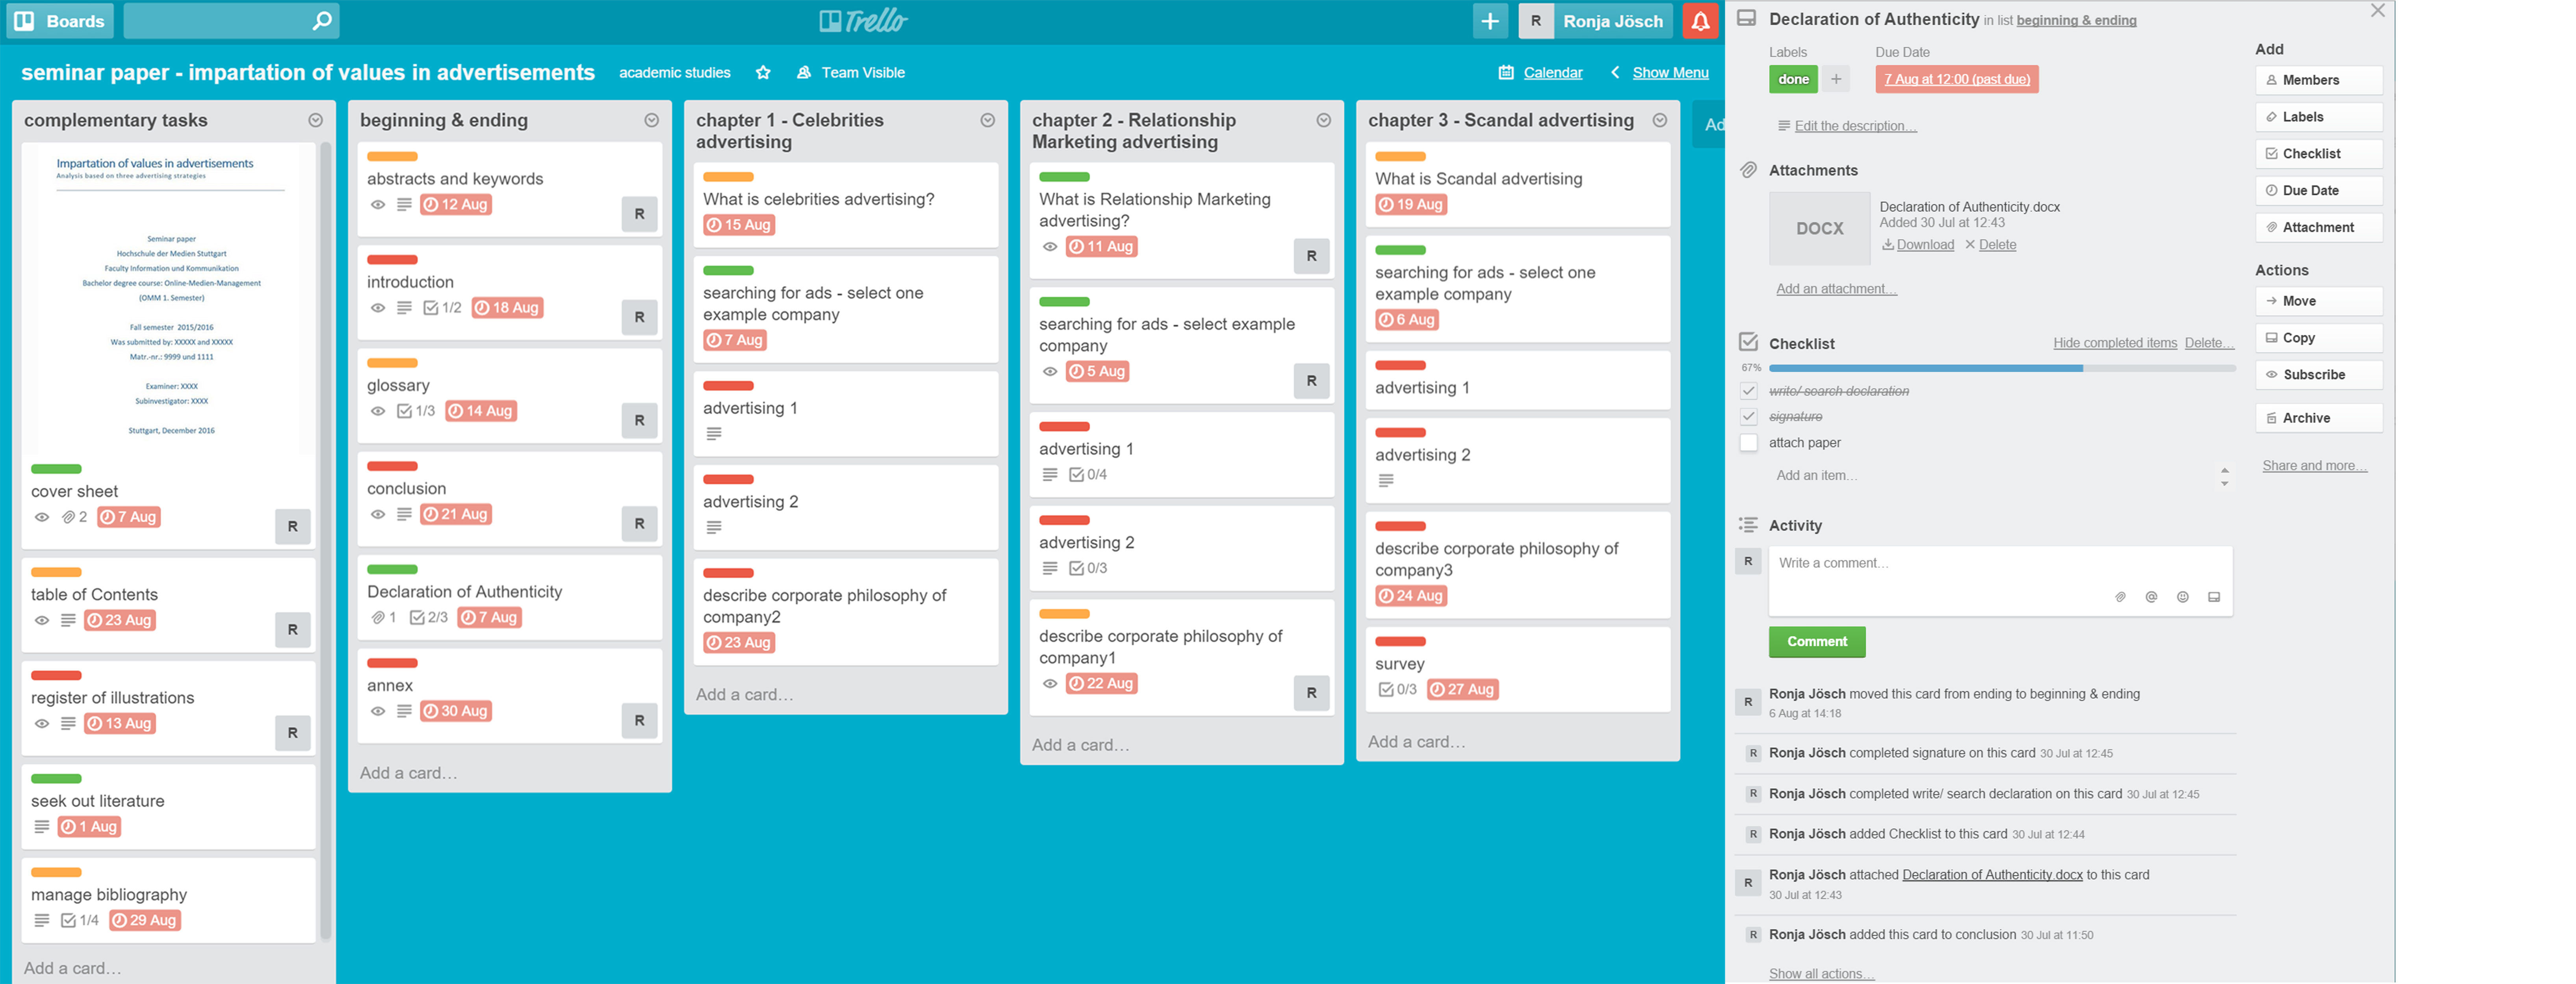Image resolution: width=2576 pixels, height=984 pixels.
Task: Toggle watch eye on conclusion card
Action: point(378,515)
